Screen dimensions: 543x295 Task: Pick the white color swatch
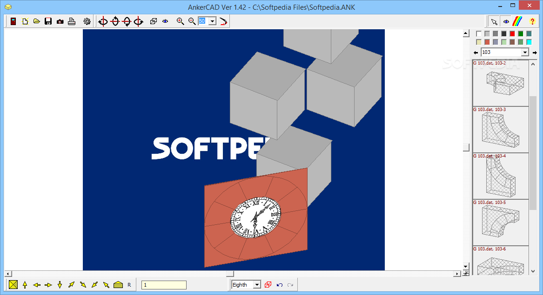click(x=479, y=33)
